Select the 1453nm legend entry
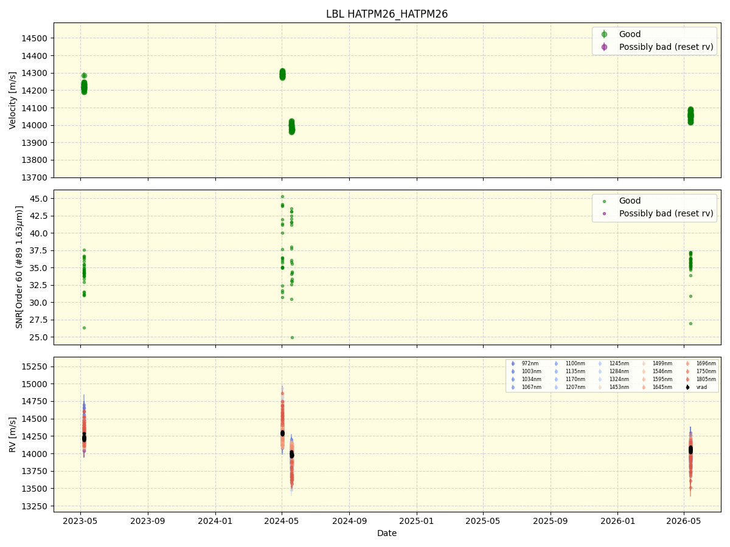This screenshot has height=547, width=730. coord(614,387)
